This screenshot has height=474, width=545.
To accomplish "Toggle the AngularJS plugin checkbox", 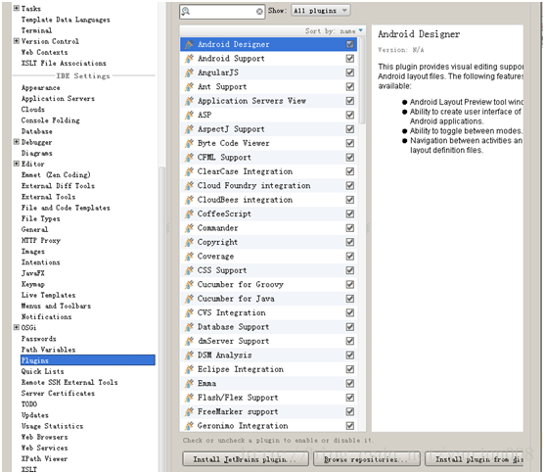I will coord(350,72).
